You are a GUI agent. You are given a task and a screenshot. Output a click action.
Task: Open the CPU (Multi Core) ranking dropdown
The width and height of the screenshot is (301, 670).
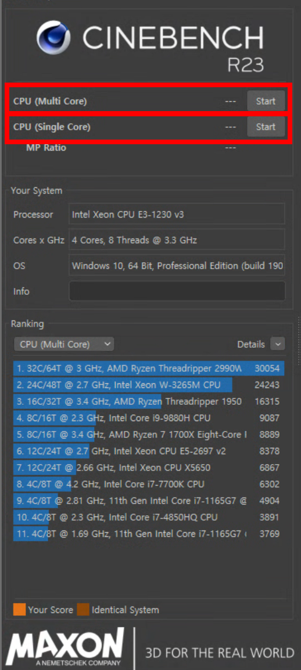64,344
